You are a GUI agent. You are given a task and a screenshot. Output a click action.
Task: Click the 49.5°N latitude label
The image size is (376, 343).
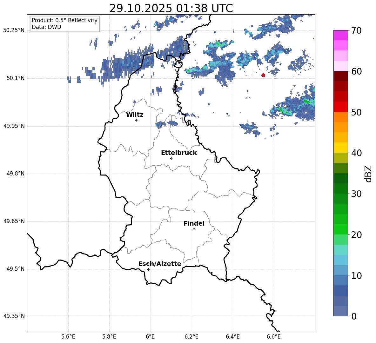pyautogui.click(x=16, y=269)
